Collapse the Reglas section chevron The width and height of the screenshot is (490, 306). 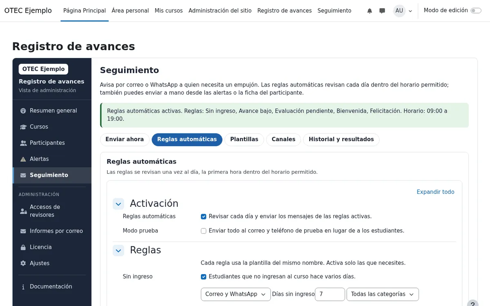118,250
